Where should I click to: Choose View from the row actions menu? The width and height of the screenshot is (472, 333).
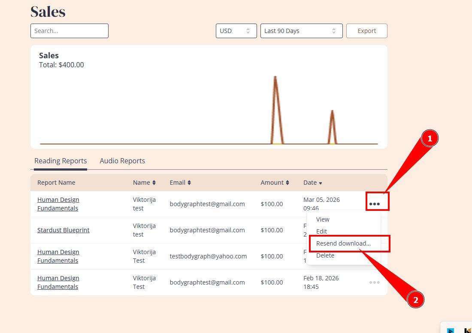tap(323, 219)
